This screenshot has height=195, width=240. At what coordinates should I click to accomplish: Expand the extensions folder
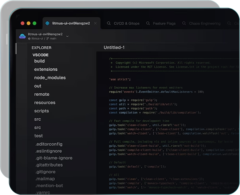(x=46, y=70)
